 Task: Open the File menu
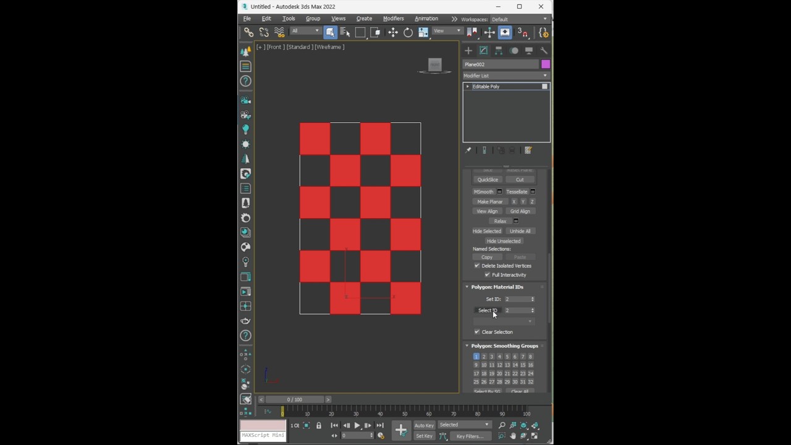click(247, 19)
